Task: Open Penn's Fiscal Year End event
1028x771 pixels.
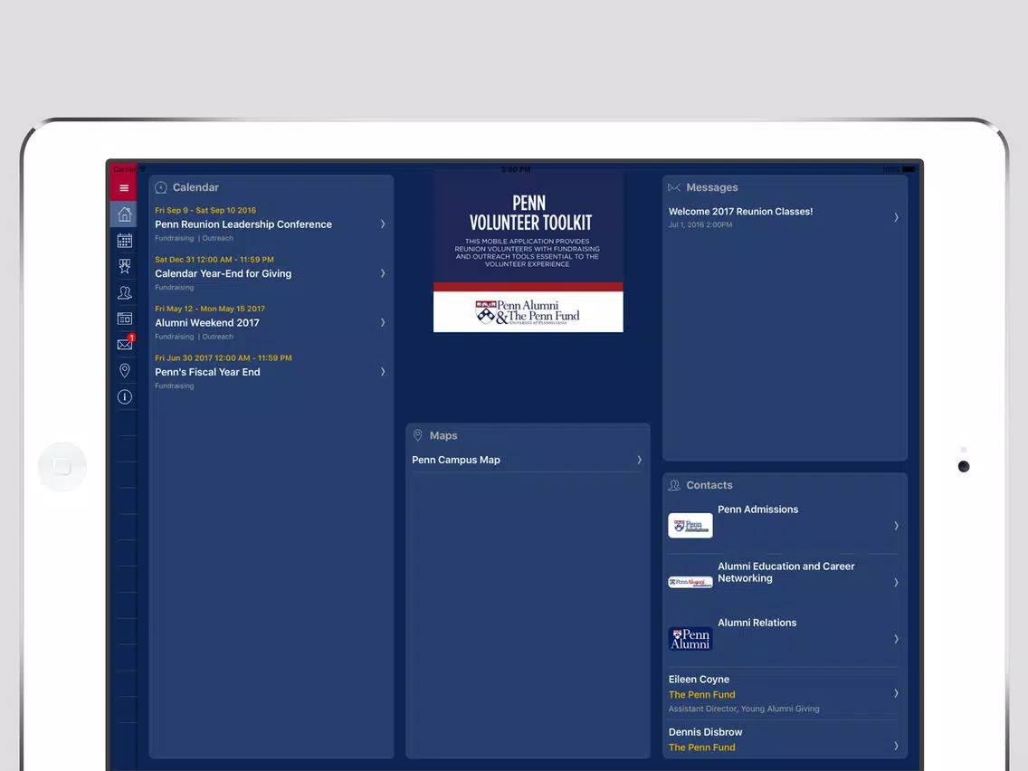Action: click(207, 372)
